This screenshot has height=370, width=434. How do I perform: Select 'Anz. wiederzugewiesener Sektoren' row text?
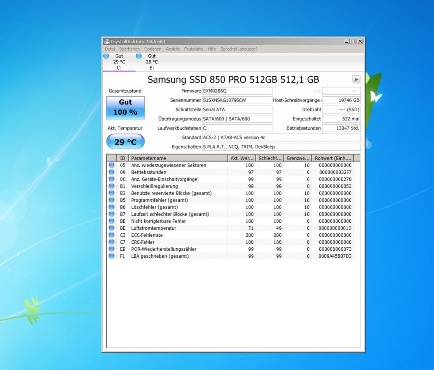168,165
